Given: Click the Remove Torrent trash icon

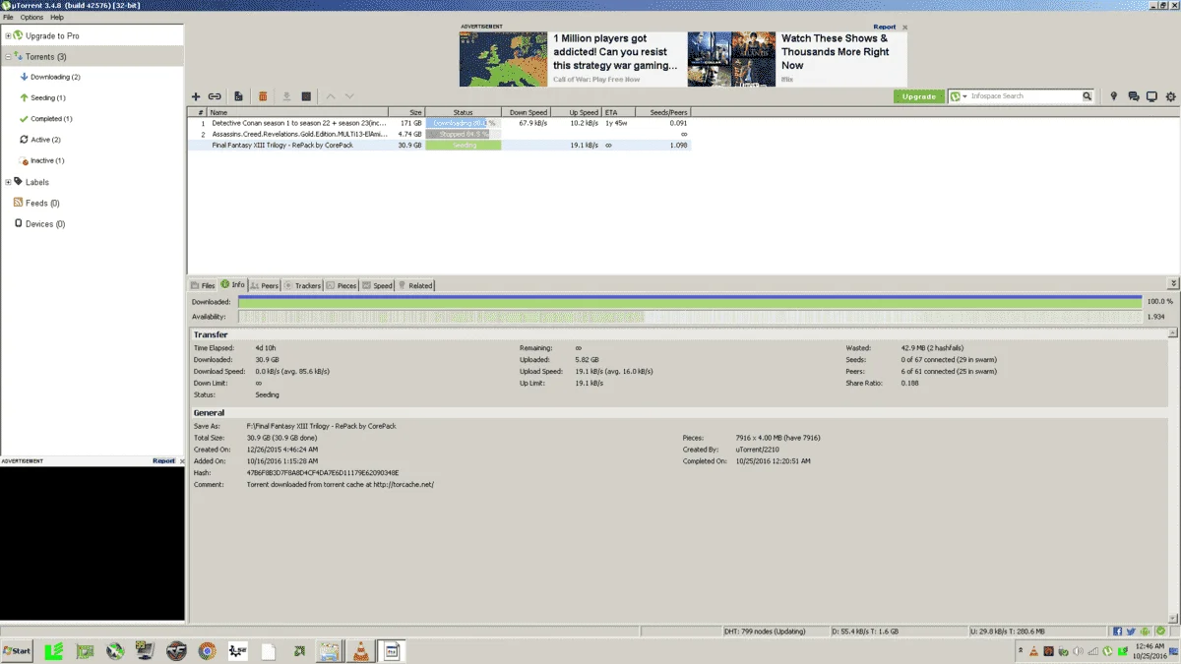Looking at the screenshot, I should (x=263, y=96).
